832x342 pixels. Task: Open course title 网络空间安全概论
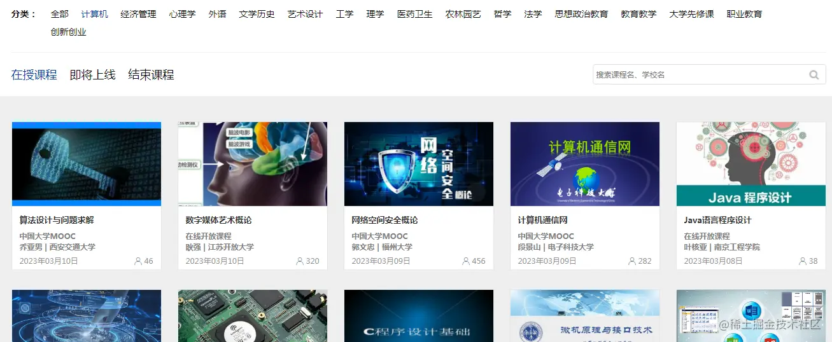(x=385, y=221)
